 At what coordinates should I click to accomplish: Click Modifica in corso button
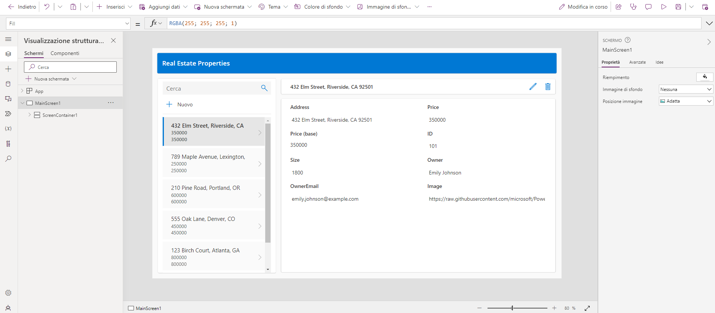(x=583, y=7)
